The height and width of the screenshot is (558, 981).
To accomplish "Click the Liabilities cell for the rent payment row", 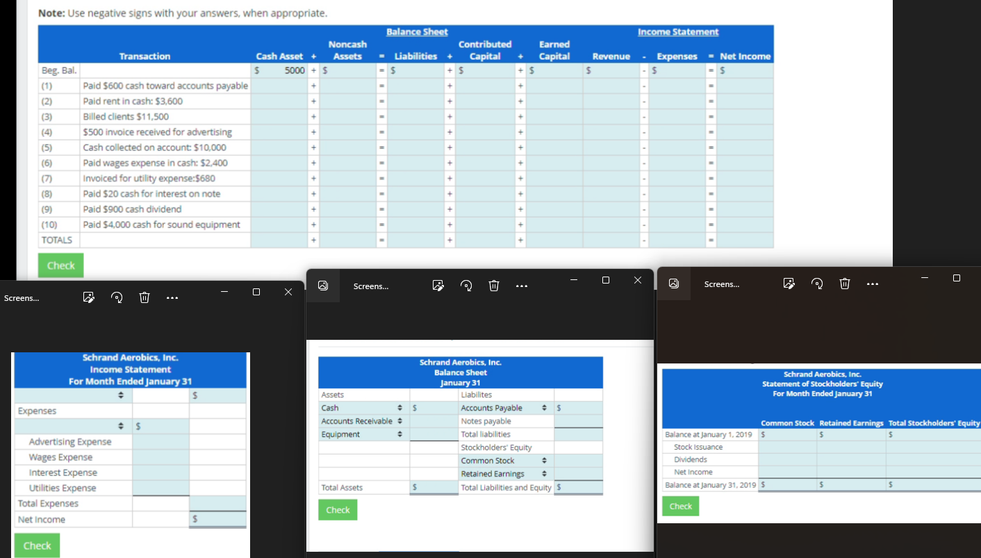I will coord(416,101).
